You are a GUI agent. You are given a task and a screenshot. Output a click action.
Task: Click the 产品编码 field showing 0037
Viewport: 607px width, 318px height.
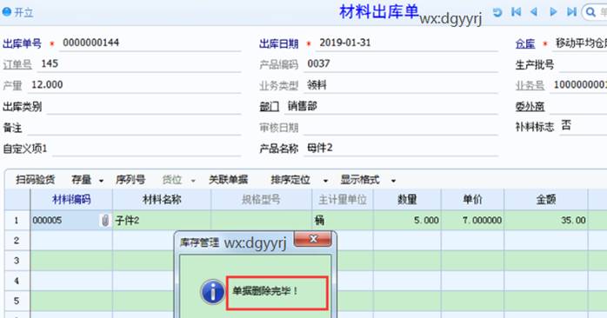click(401, 63)
